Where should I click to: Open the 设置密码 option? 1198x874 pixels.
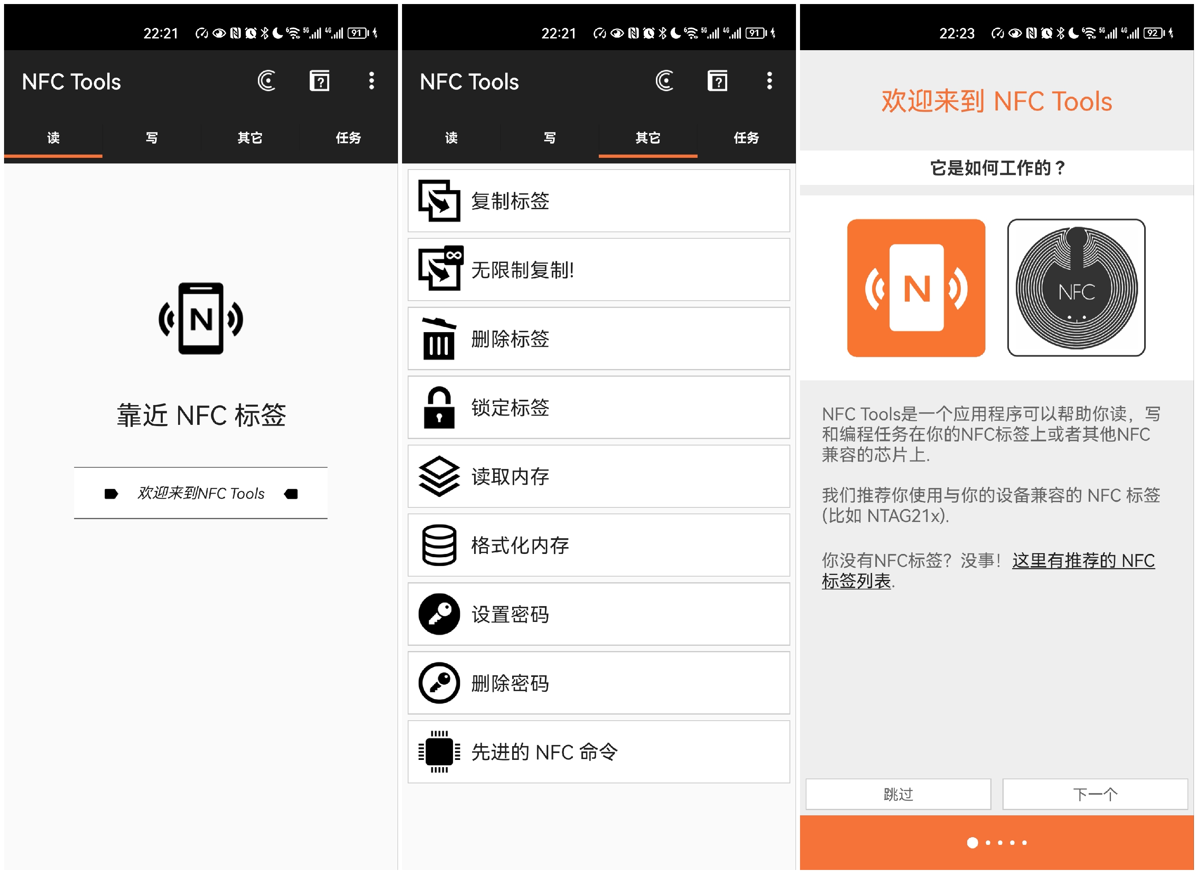(x=599, y=614)
